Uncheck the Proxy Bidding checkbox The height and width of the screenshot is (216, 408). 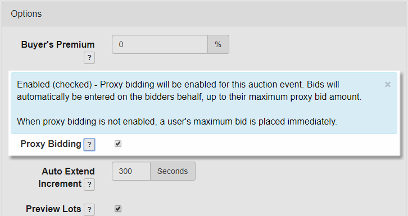118,144
